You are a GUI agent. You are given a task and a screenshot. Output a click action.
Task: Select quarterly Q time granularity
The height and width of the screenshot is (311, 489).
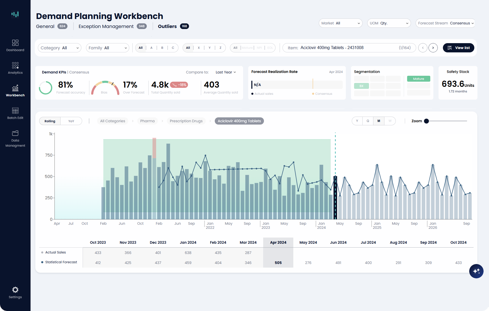coord(368,121)
